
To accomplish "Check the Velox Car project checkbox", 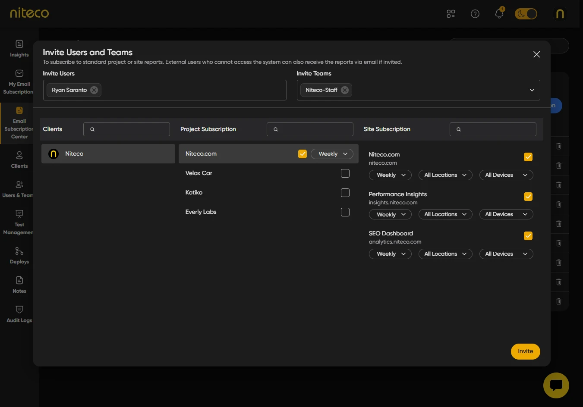I will click(x=345, y=173).
